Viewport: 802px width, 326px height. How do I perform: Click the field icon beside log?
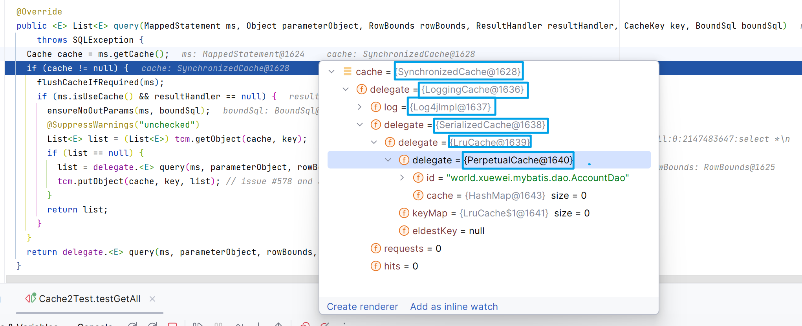coord(375,107)
